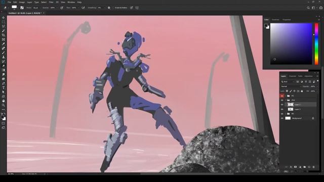Select the Crop tool
The width and height of the screenshot is (324, 182).
point(4,35)
